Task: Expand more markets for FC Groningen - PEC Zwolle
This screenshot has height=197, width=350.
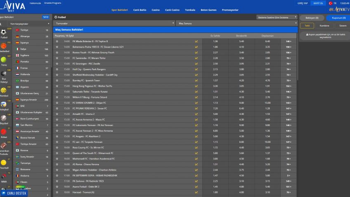Action: pyautogui.click(x=289, y=64)
